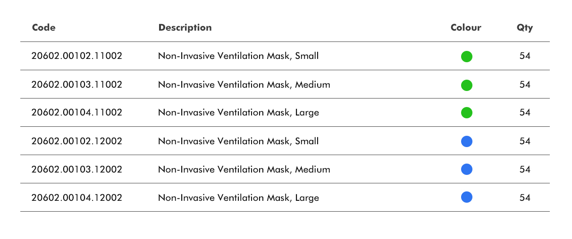Click the Qty column header
The image size is (572, 239).
pyautogui.click(x=525, y=28)
